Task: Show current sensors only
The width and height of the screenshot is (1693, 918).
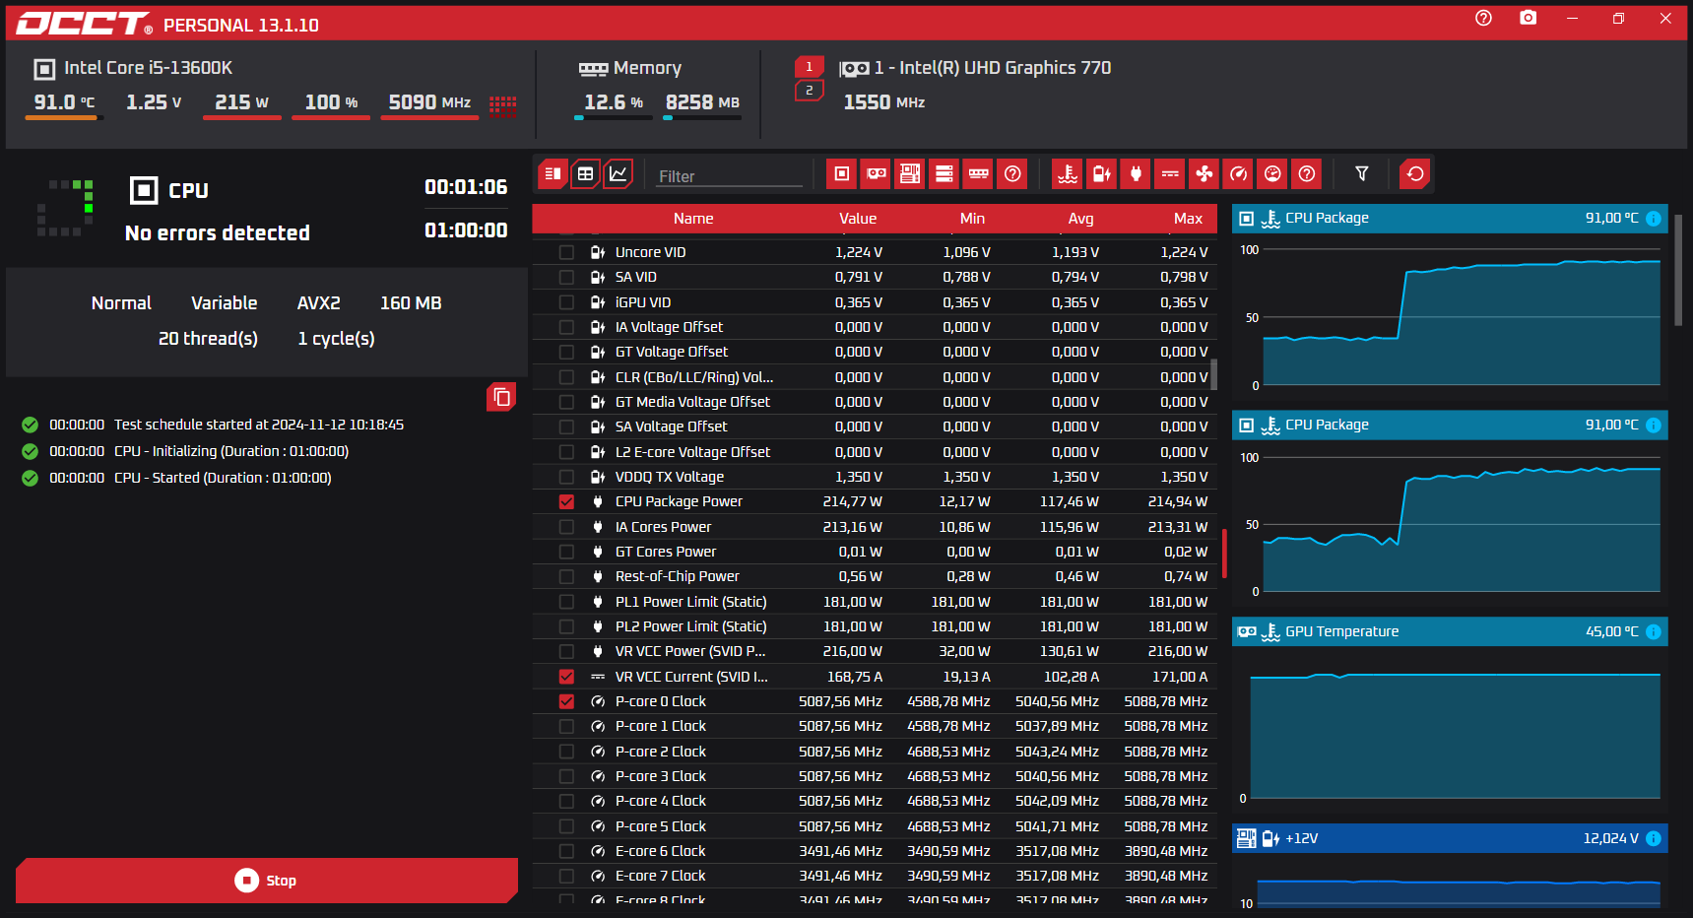Action: (1170, 174)
